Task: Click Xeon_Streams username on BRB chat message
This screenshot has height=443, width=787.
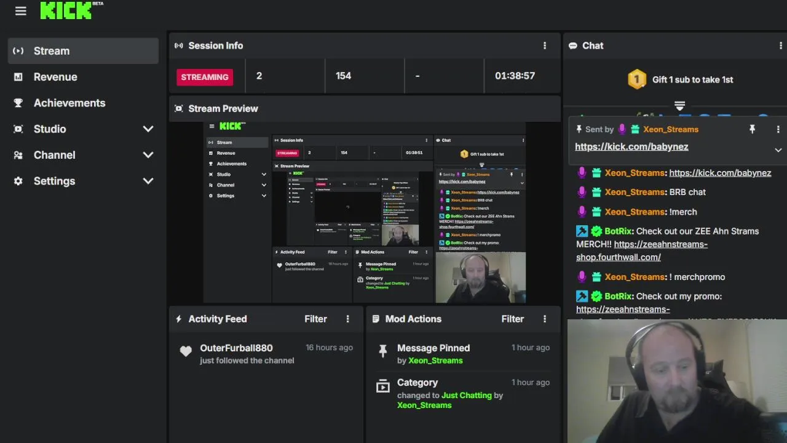Action: pyautogui.click(x=635, y=192)
